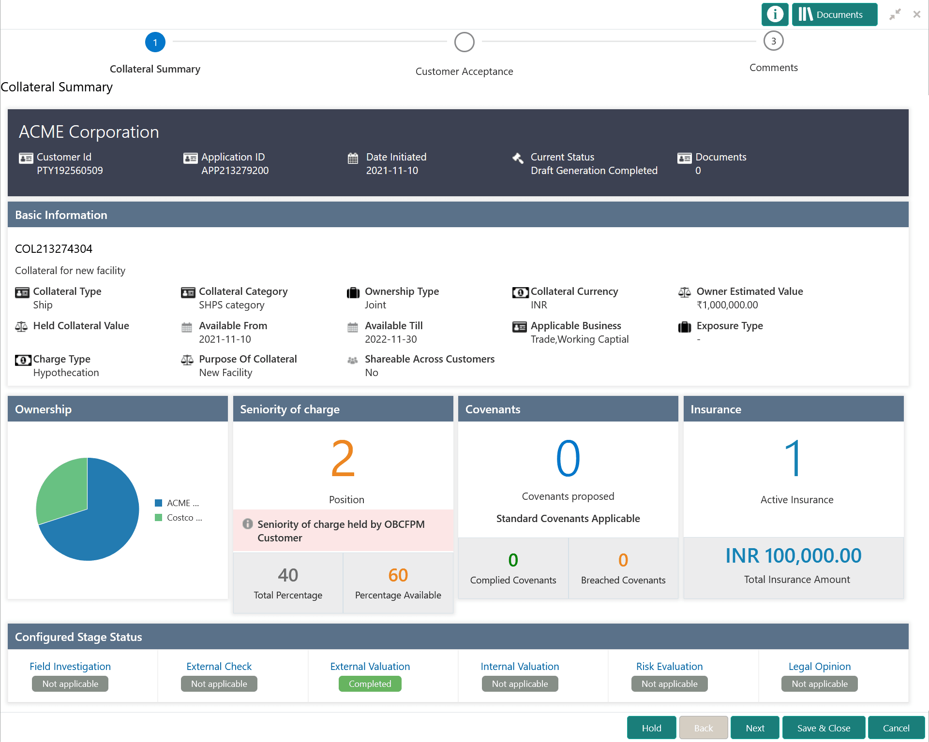Click the Save & Close button

click(824, 727)
